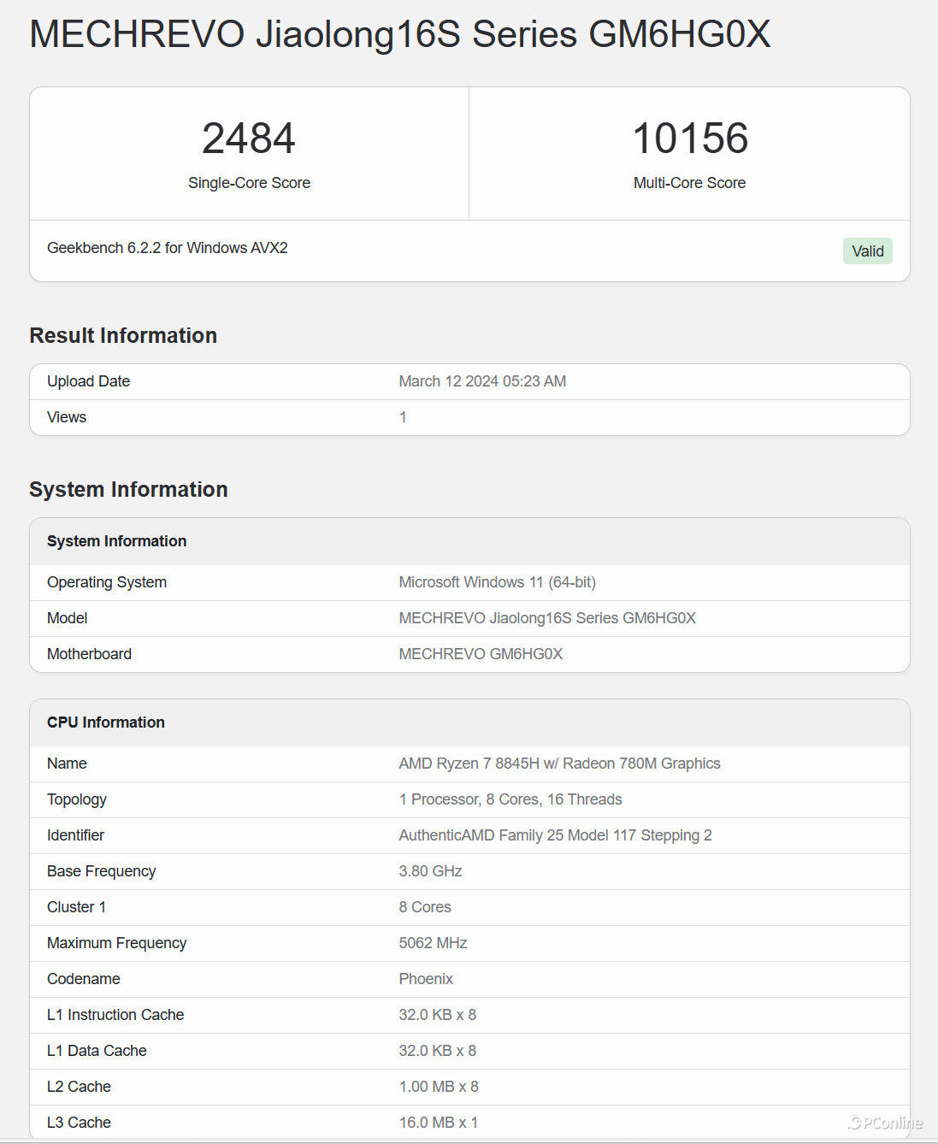Click the MECHREVO GM6HG0X motherboard value

[x=481, y=654]
